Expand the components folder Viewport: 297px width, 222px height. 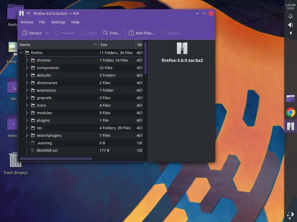coord(27,68)
